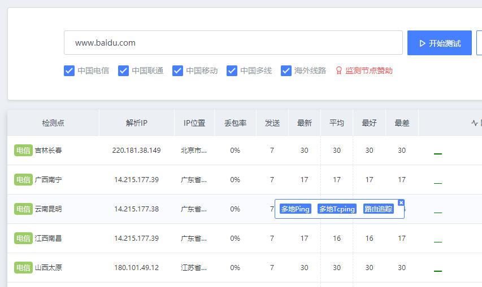This screenshot has height=287, width=482.
Task: Click the latency sparkline in 吉林长春 row
Action: tap(438, 153)
